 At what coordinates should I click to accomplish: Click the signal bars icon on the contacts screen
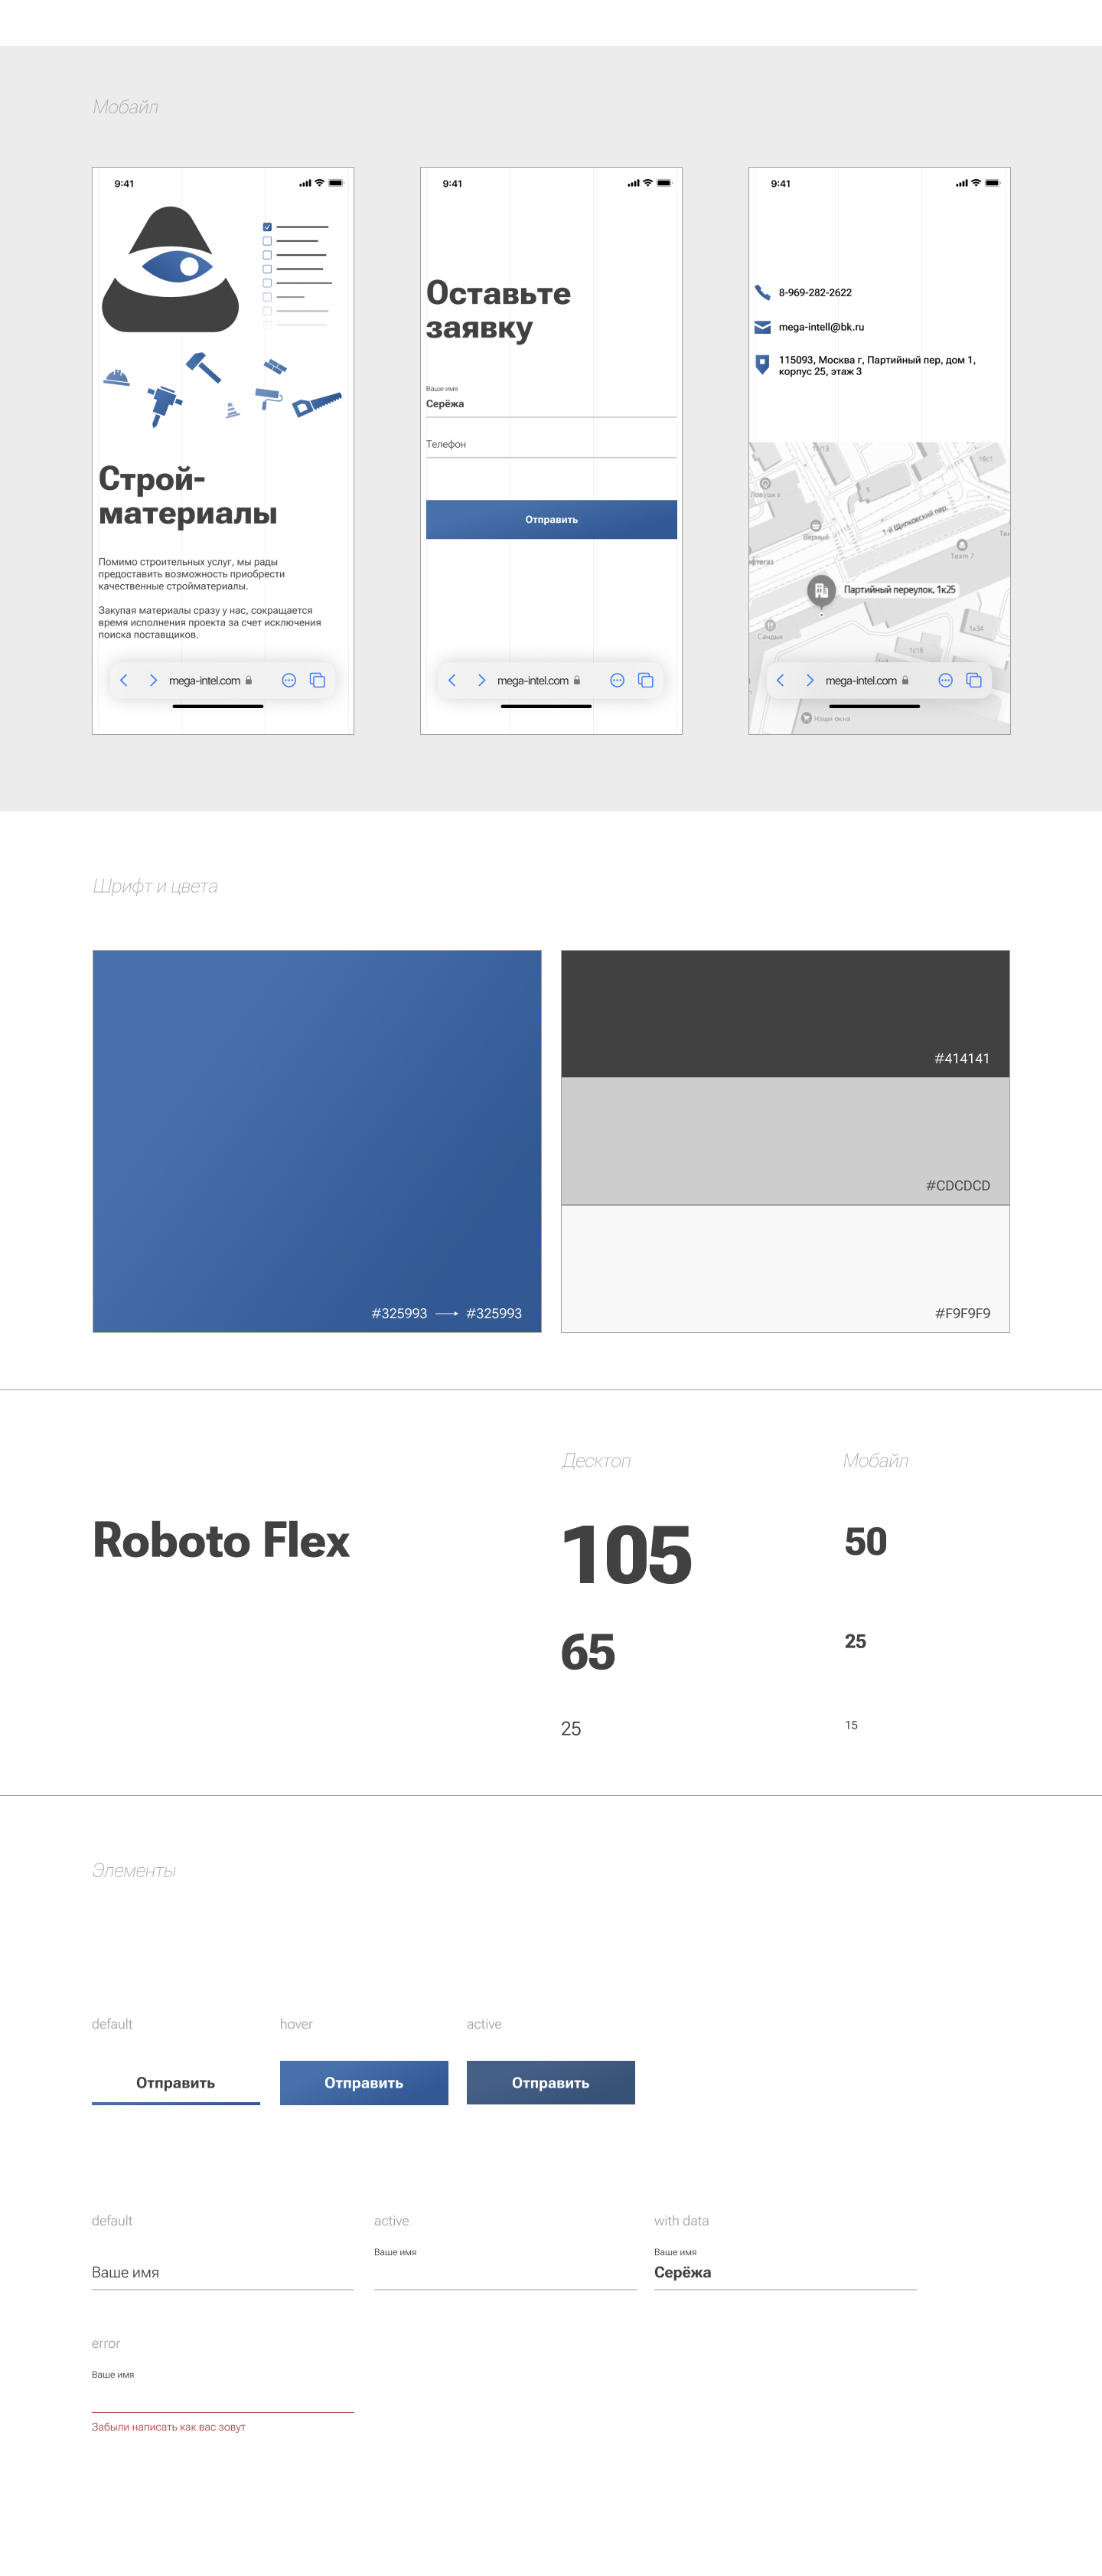click(961, 183)
